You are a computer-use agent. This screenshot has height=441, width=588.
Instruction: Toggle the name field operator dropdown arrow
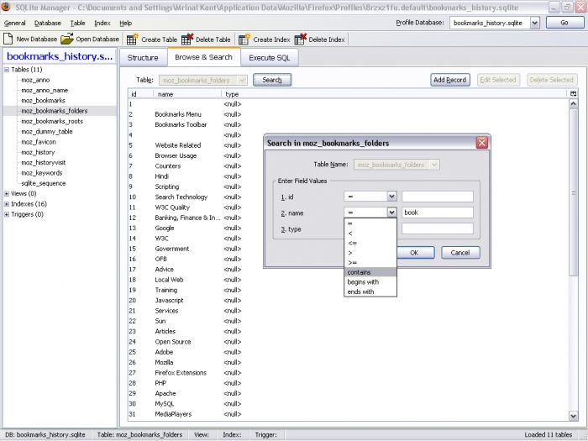tap(391, 213)
